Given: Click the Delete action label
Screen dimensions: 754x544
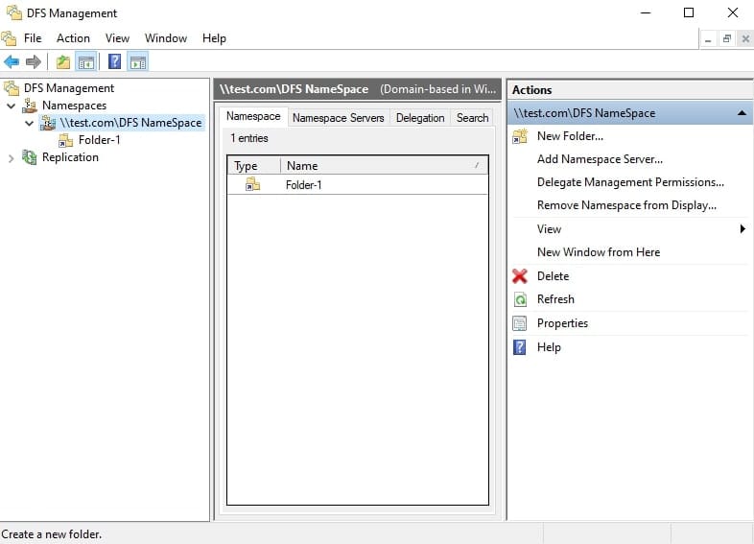Looking at the screenshot, I should coord(553,276).
